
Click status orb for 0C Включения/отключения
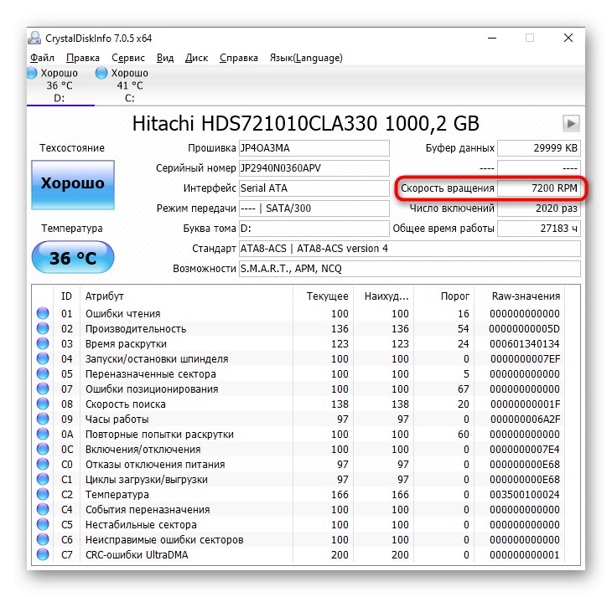(x=43, y=449)
